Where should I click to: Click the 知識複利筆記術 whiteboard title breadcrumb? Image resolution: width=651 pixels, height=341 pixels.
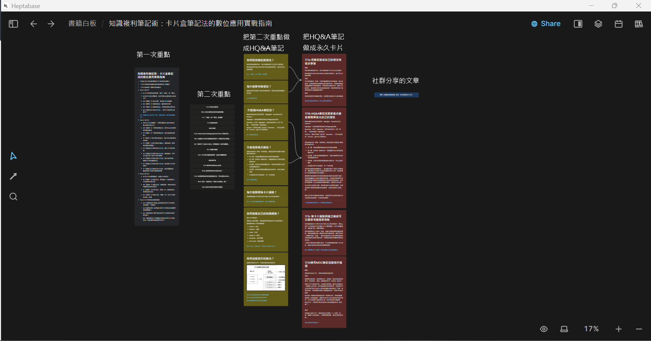[190, 23]
